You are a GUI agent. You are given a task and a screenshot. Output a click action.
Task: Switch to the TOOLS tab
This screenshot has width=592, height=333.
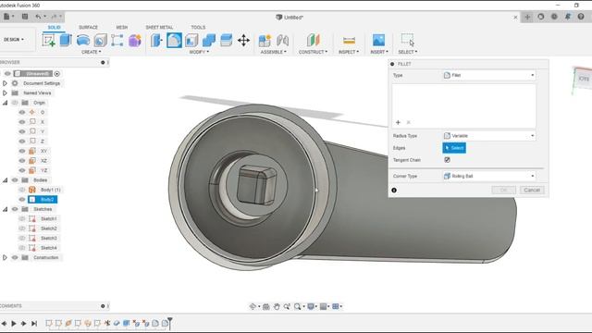[198, 27]
